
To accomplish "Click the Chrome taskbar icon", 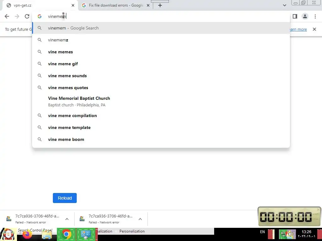I will [x=66, y=234].
